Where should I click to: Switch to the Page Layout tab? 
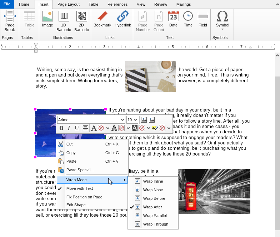68,4
